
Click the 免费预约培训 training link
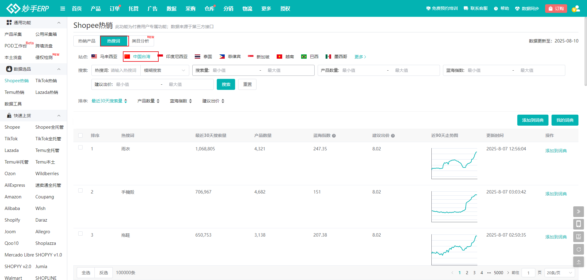pyautogui.click(x=442, y=9)
